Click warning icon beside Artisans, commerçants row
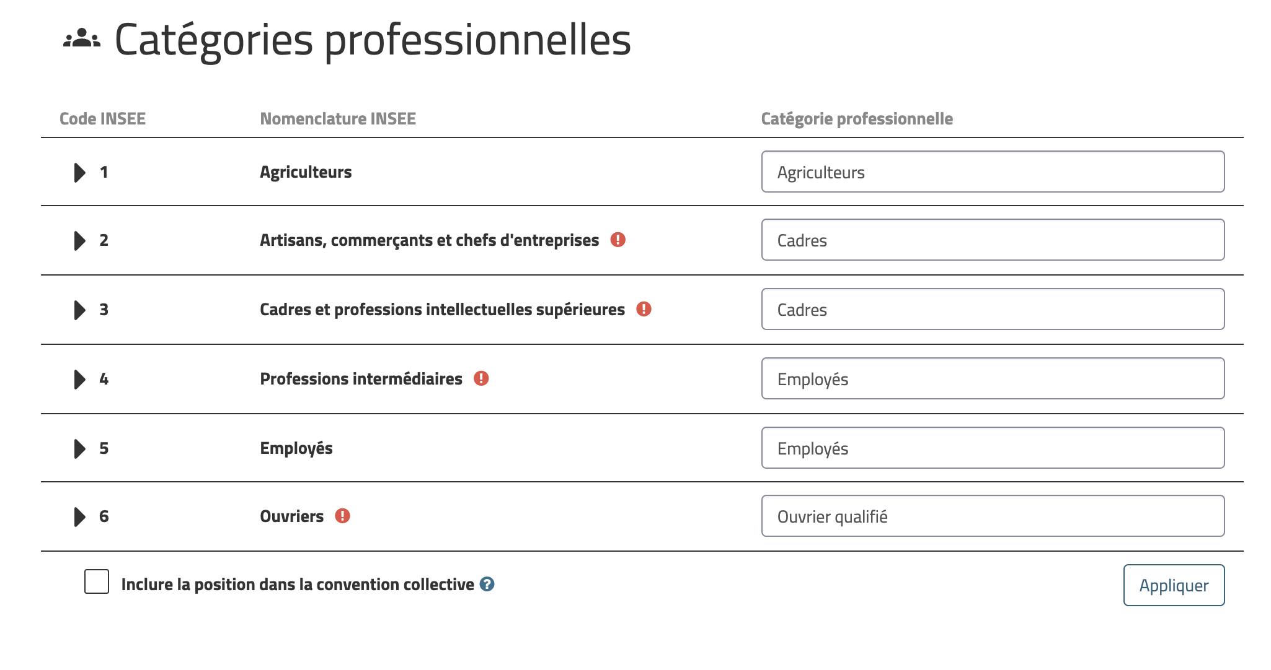This screenshot has width=1271, height=670. click(x=618, y=240)
